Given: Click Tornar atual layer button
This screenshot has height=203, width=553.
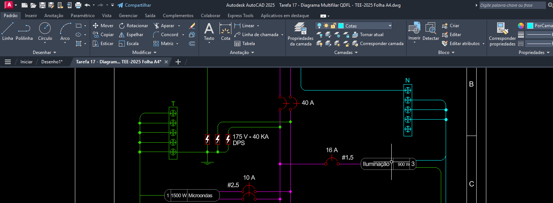Looking at the screenshot, I should tap(371, 35).
